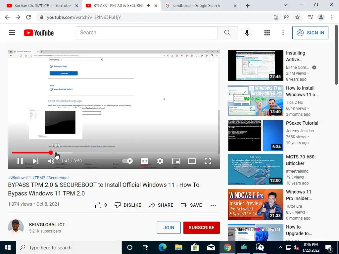339x254 pixels.
Task: Click the address bar URL
Action: [x=84, y=17]
